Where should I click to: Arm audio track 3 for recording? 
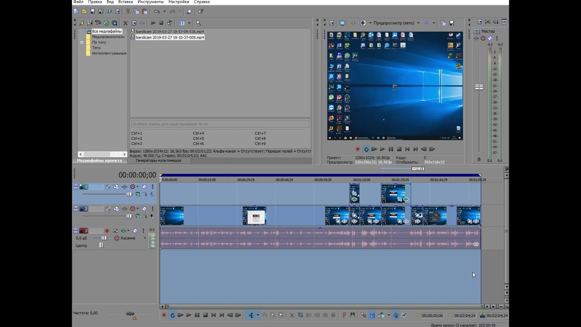coord(107,231)
